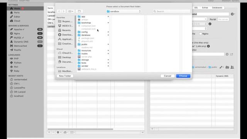
Task: Toggle the Apache ON switch
Action: point(40,29)
